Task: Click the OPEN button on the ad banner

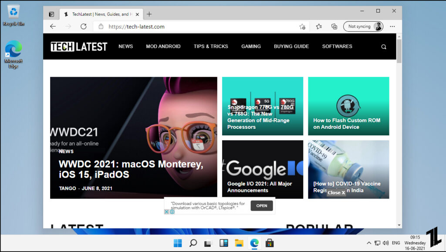Action: (262, 206)
